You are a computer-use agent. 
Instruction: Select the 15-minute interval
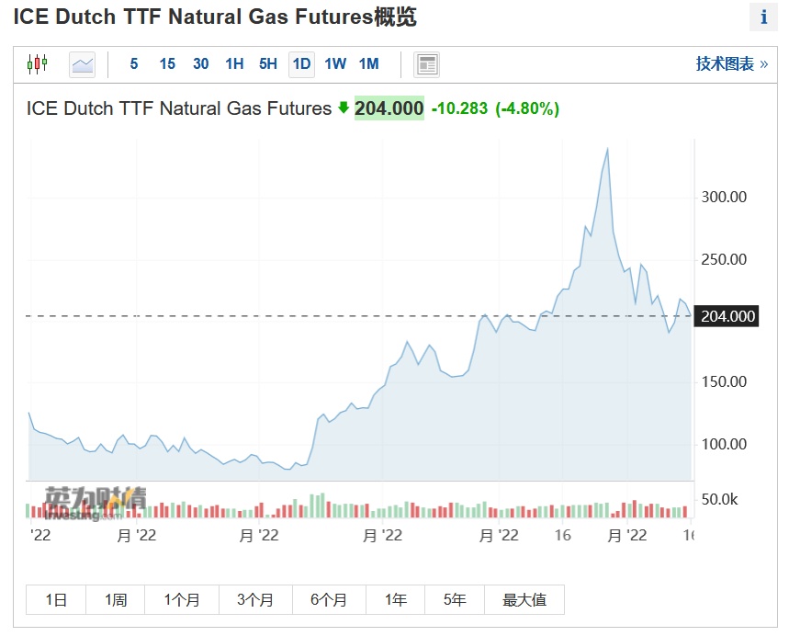tap(167, 64)
